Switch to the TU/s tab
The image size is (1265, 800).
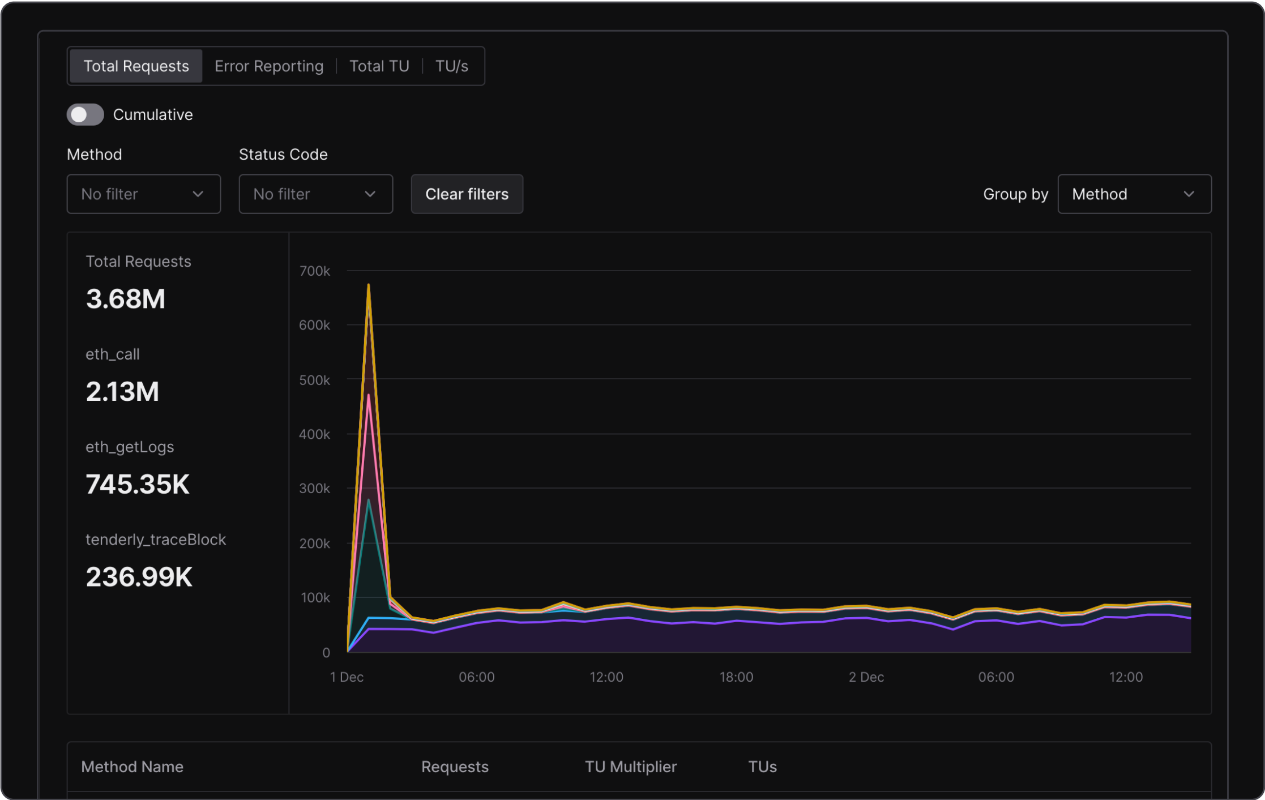pos(451,66)
